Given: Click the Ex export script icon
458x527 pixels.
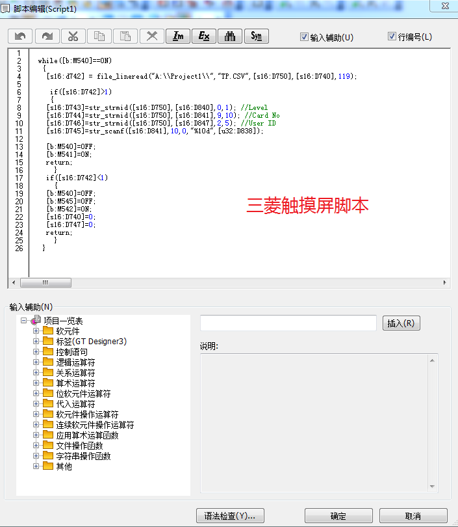Looking at the screenshot, I should (x=204, y=36).
